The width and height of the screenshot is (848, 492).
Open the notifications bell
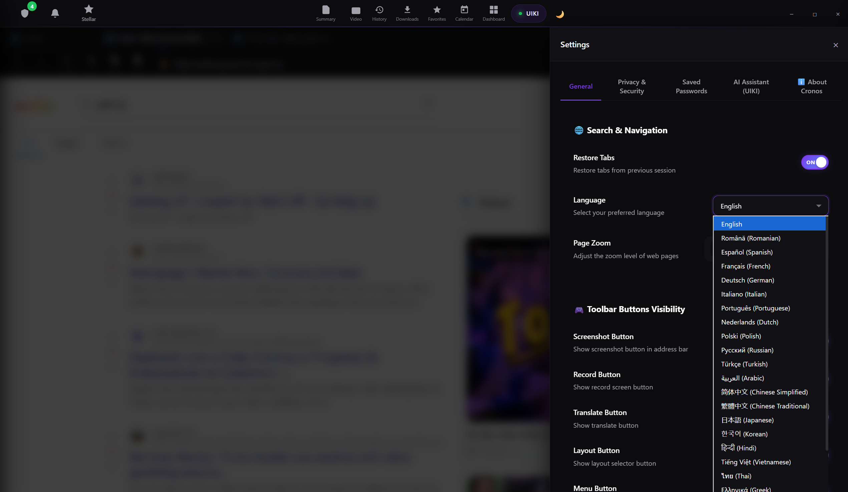coord(55,13)
